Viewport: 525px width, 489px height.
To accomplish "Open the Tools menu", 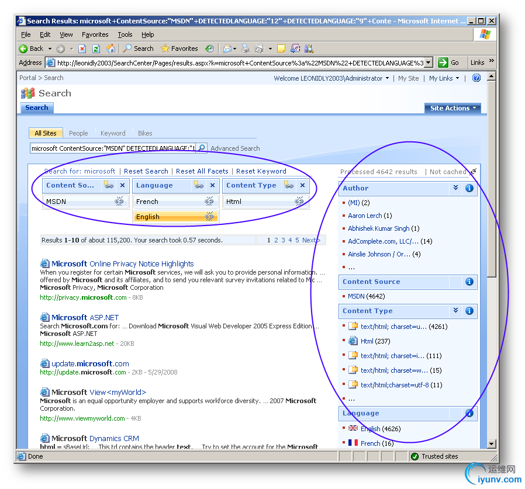I will [x=125, y=34].
